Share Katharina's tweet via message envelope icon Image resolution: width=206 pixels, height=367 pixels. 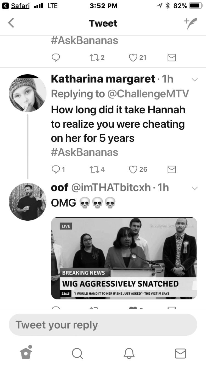point(172,170)
